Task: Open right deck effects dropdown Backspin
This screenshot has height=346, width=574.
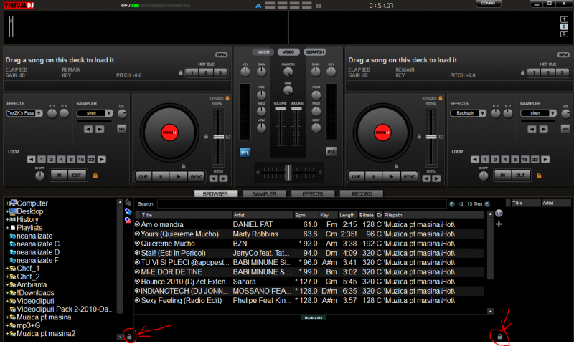Action: [x=469, y=113]
